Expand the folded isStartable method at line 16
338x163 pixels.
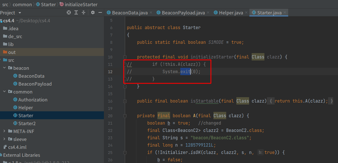(125, 101)
